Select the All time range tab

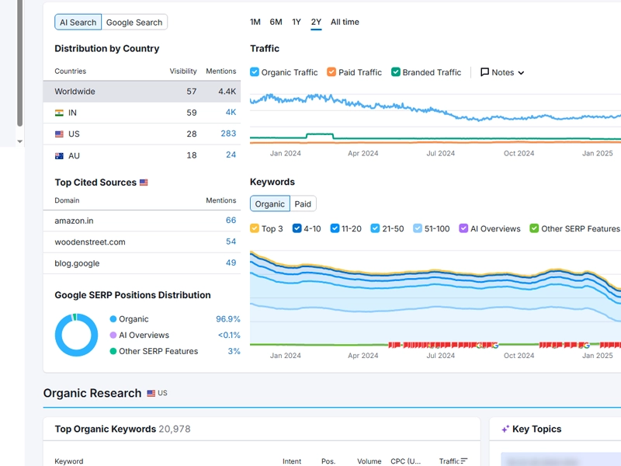point(344,23)
